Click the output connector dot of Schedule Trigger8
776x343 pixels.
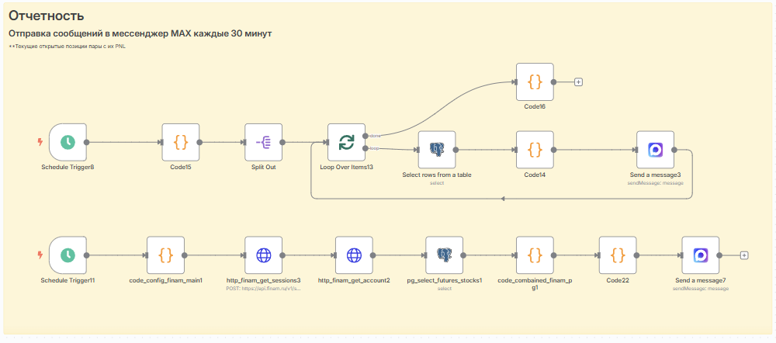(x=87, y=142)
